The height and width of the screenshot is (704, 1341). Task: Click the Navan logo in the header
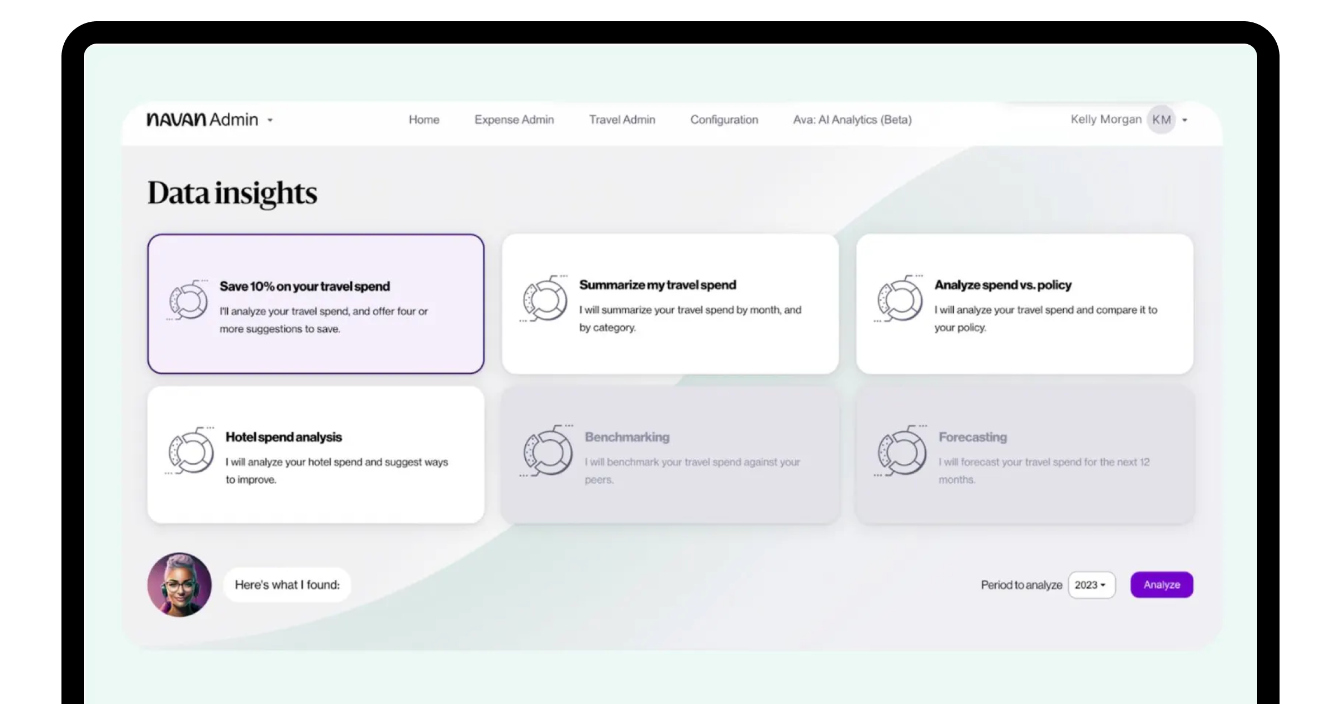(x=177, y=120)
